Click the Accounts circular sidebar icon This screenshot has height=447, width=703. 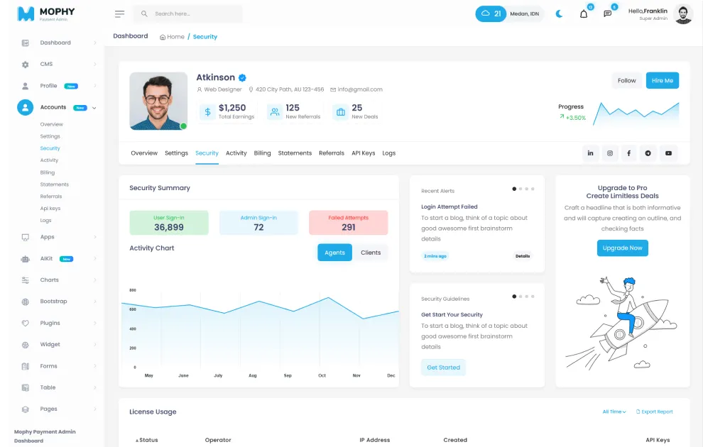point(25,108)
